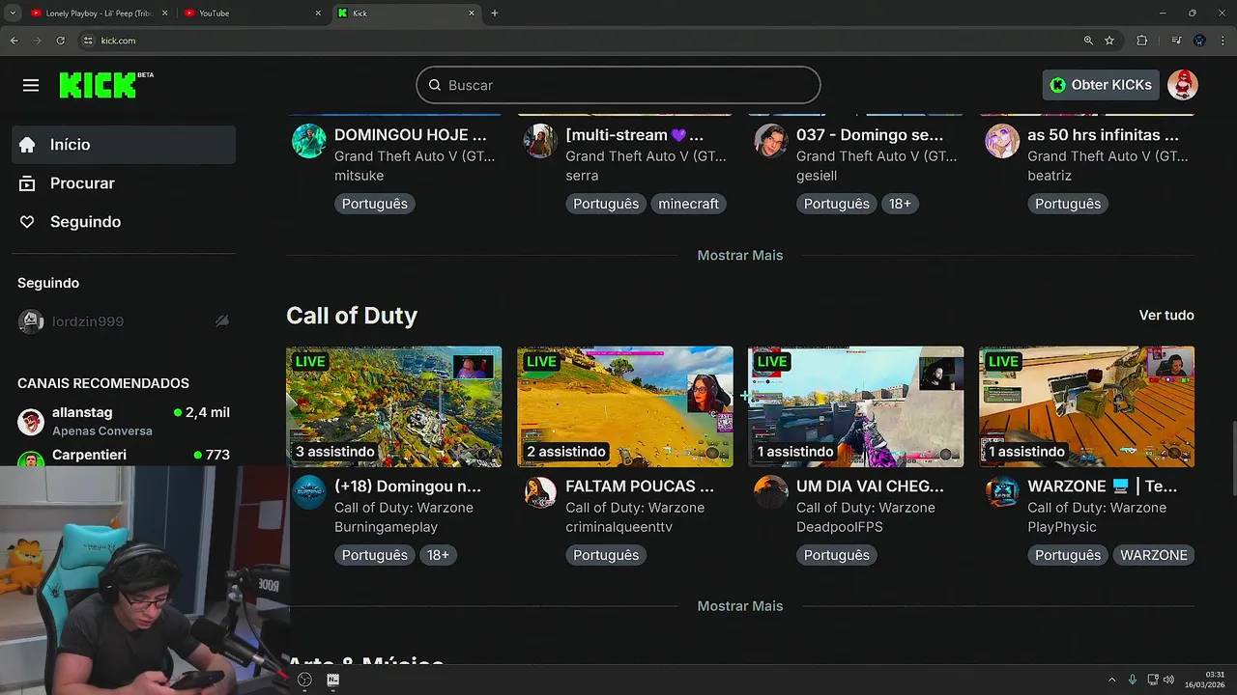The image size is (1237, 695).
Task: Open the user avatar at top right
Action: 1183,85
